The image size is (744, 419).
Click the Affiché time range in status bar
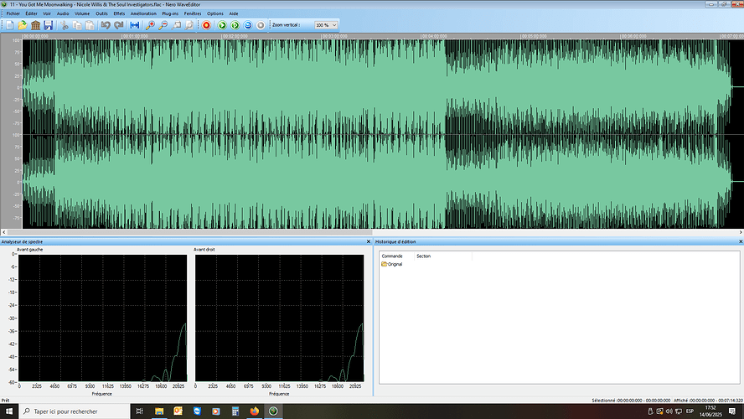tap(708, 401)
